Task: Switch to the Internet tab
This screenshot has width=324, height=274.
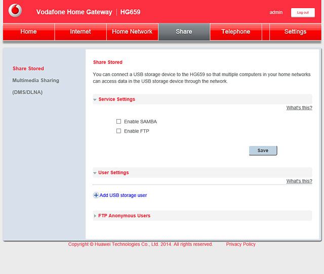Action: coord(80,31)
